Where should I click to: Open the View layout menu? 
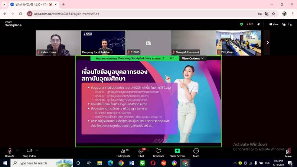coord(274,24)
